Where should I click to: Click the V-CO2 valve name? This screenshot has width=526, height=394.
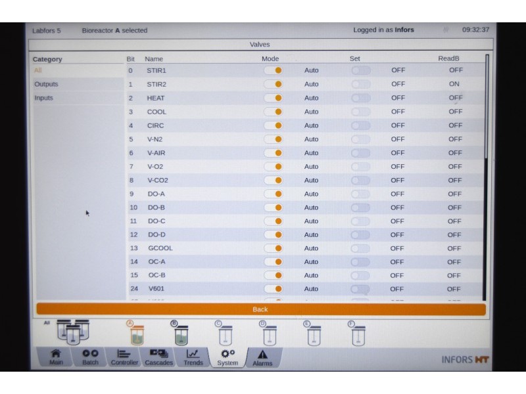tap(158, 180)
